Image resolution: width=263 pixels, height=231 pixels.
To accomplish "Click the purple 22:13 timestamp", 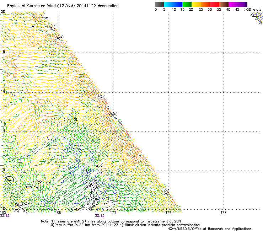I will [100, 216].
